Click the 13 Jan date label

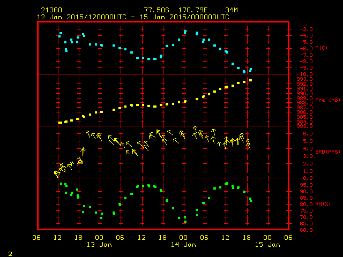coord(99,245)
